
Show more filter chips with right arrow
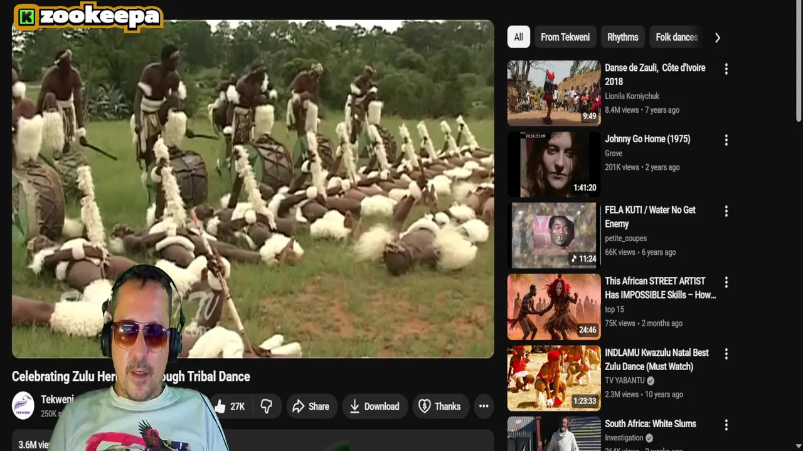point(717,38)
